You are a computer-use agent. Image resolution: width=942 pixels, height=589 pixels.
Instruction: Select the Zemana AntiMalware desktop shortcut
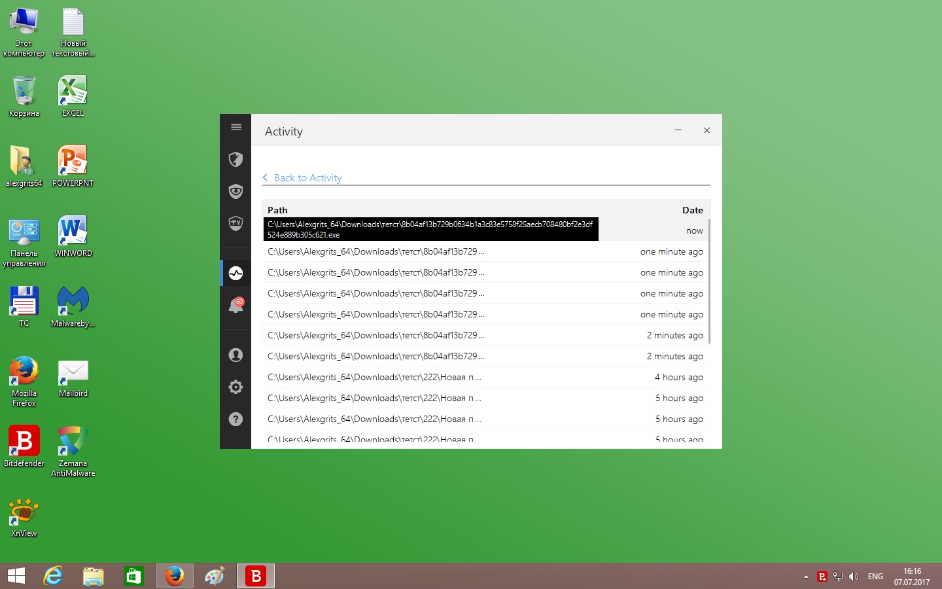click(x=73, y=452)
